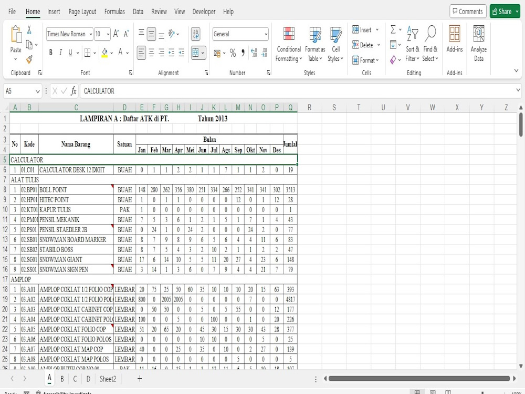This screenshot has height=394, width=525.
Task: Click Increase Indent icon
Action: click(181, 53)
